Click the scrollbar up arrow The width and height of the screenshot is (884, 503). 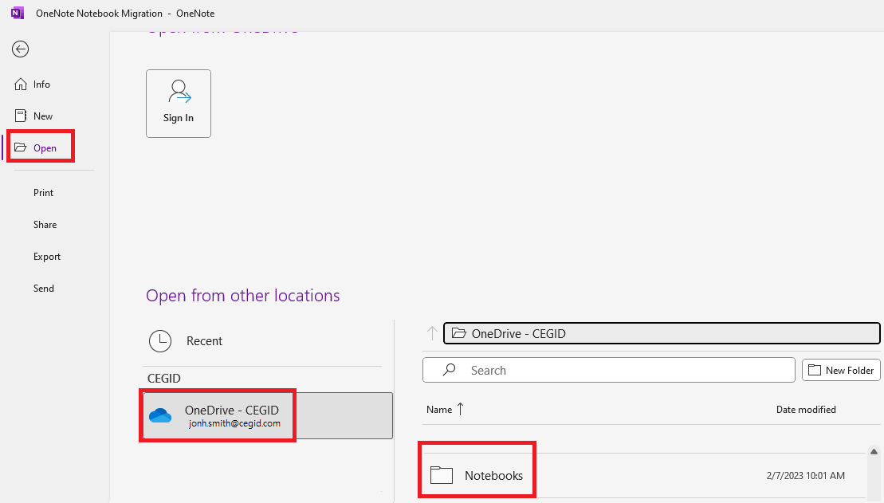(x=874, y=452)
